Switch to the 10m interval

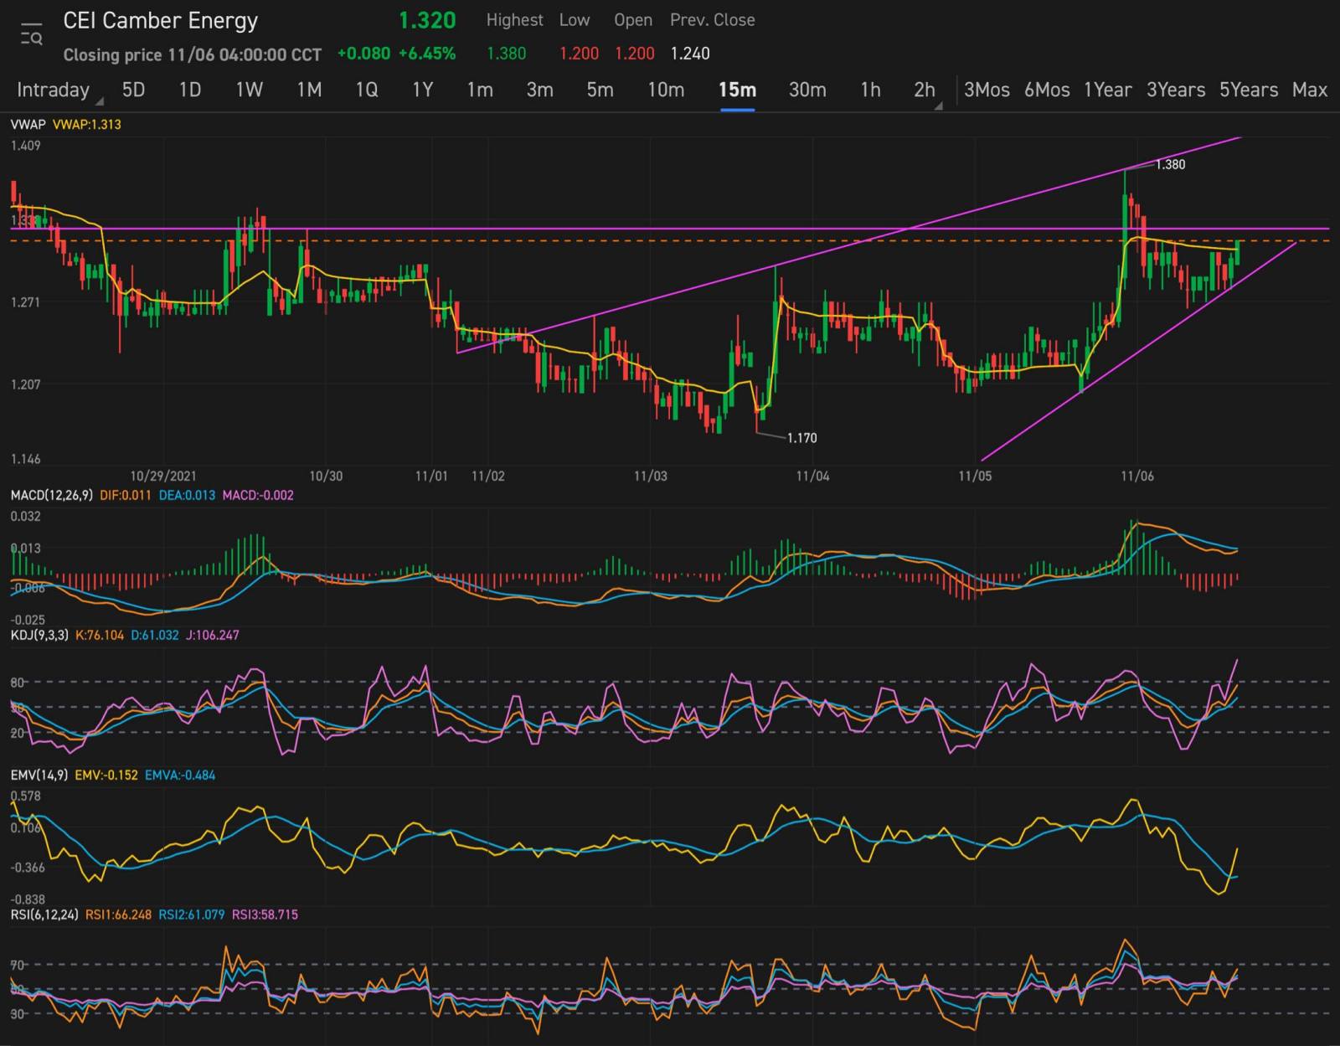666,90
